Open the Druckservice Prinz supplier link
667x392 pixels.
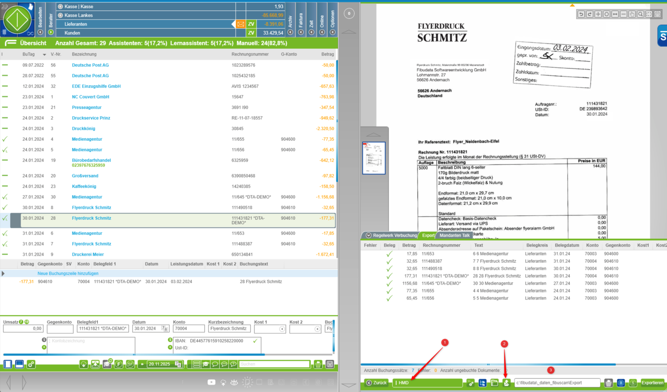[91, 118]
